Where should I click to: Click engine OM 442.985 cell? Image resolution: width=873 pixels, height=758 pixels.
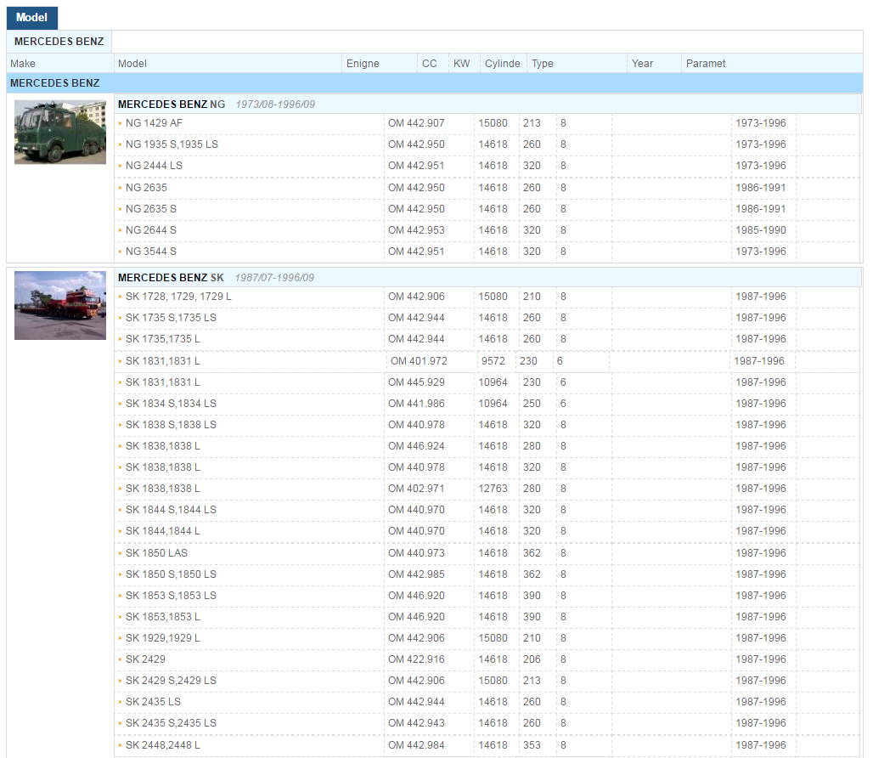(x=416, y=574)
